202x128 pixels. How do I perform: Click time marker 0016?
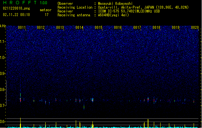click(118, 28)
